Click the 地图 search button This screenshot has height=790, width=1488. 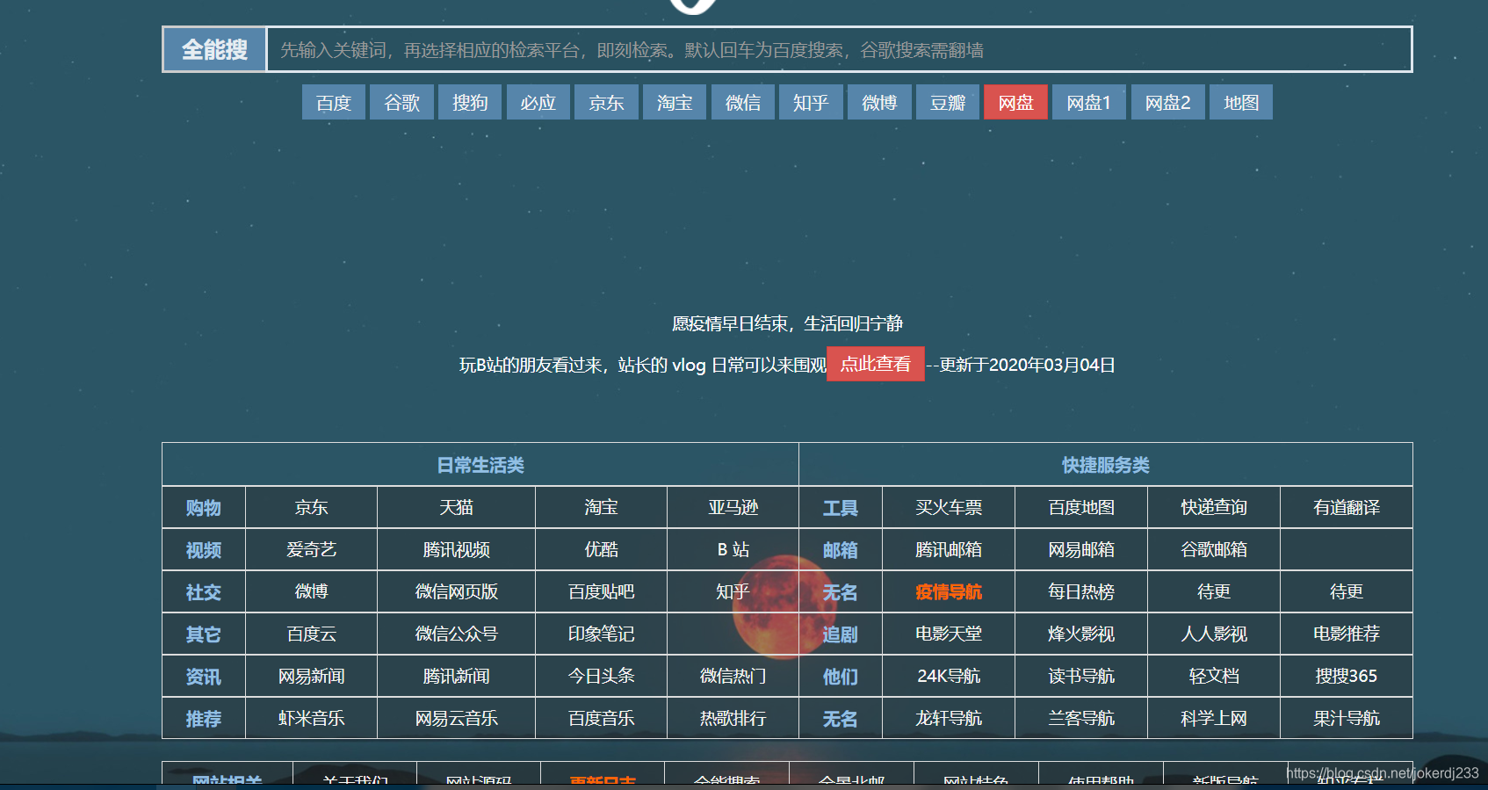point(1241,102)
